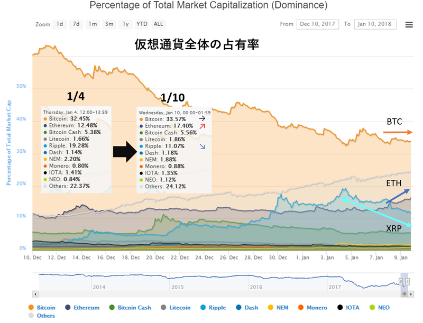Click the '30. Dec' axis label

click(x=278, y=258)
